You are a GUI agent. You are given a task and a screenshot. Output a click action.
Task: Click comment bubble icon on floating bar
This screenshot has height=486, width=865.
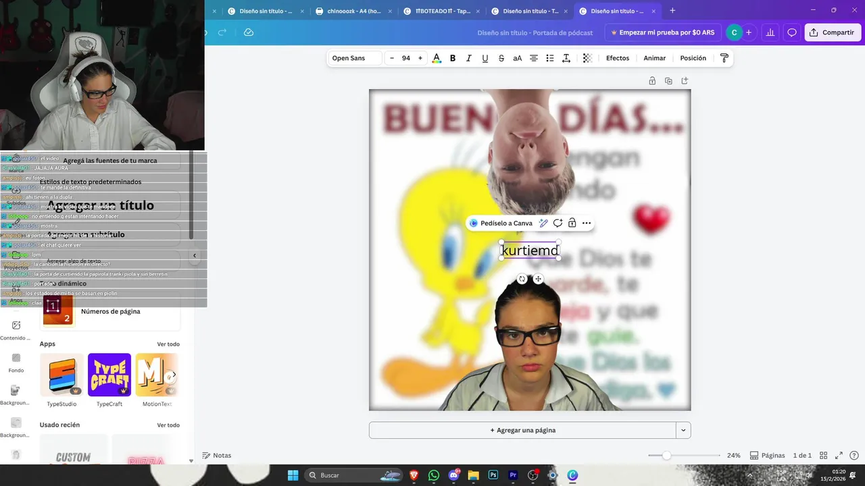[558, 223]
